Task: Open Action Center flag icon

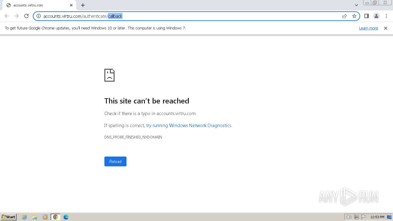Action: (364, 217)
